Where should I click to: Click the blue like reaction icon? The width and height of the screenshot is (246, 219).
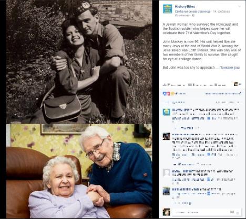point(165,94)
